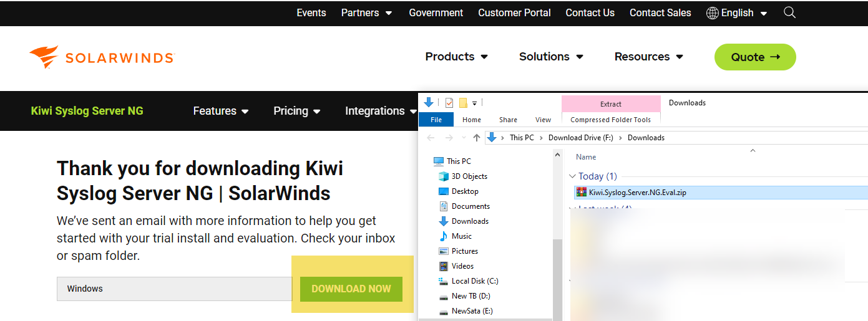Click the Documents icon in navigation pane

(444, 206)
